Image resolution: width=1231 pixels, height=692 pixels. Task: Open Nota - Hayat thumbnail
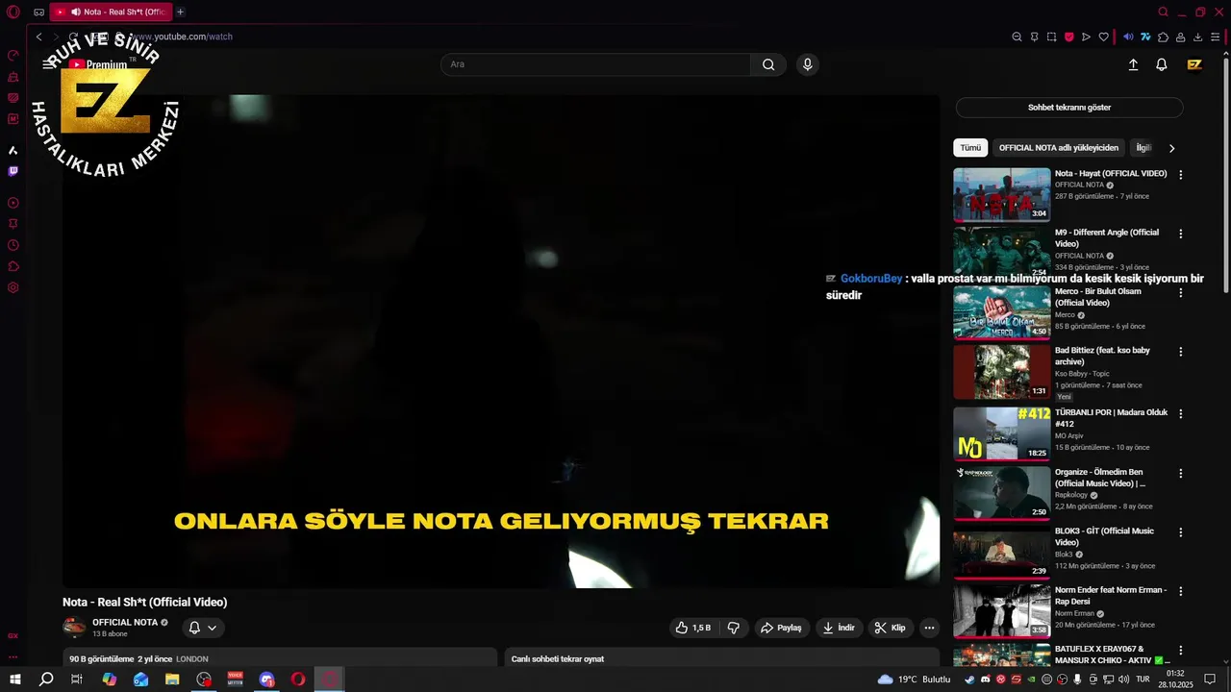(1002, 195)
